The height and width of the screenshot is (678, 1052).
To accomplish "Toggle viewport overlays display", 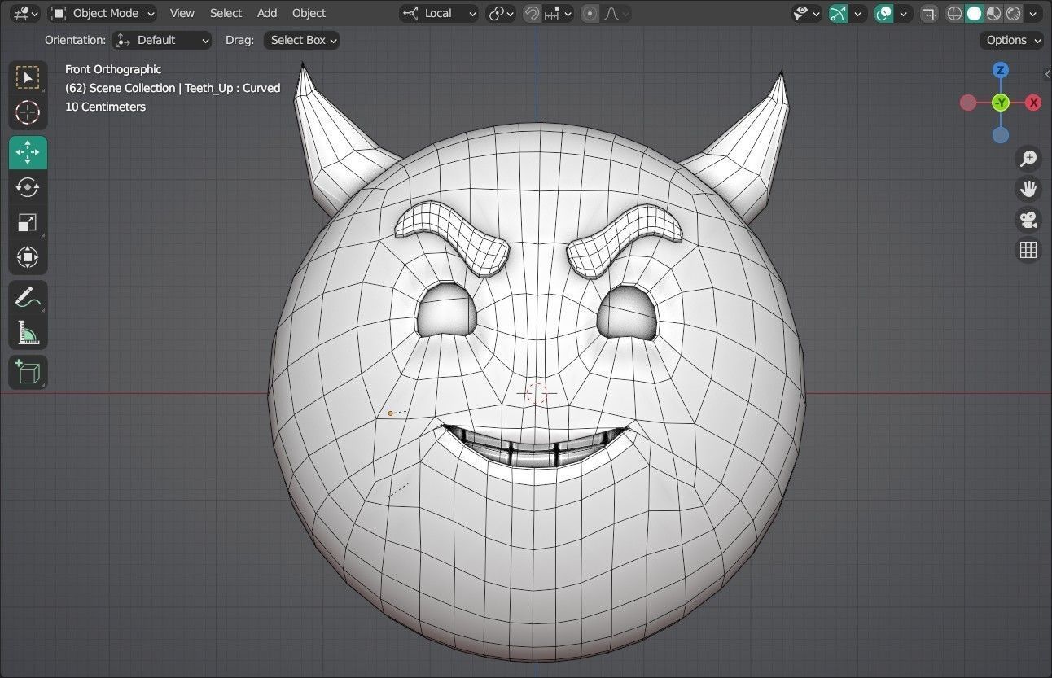I will click(883, 13).
